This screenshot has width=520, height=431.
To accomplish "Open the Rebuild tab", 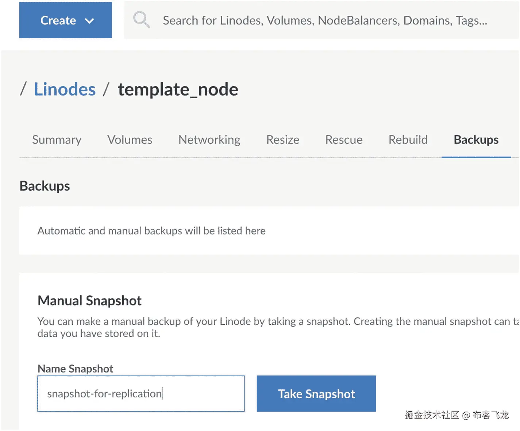I will coord(408,140).
